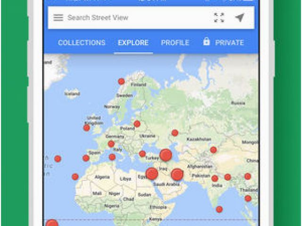Tap the red marker below Thailand
The width and height of the screenshot is (302, 226).
(248, 198)
